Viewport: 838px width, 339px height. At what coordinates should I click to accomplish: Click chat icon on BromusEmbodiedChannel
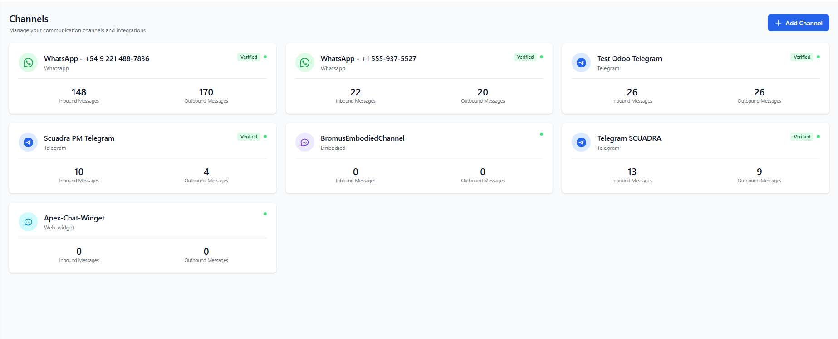pos(305,142)
